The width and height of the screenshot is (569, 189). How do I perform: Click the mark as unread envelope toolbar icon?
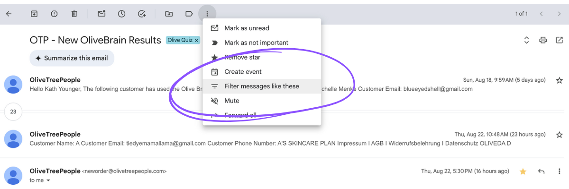pos(101,14)
